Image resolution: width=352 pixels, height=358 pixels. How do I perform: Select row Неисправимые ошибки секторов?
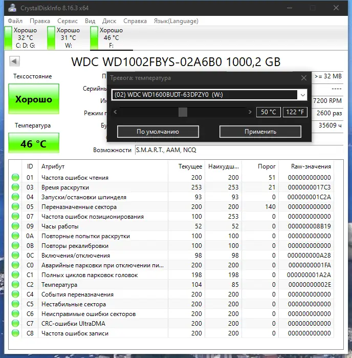click(171, 314)
